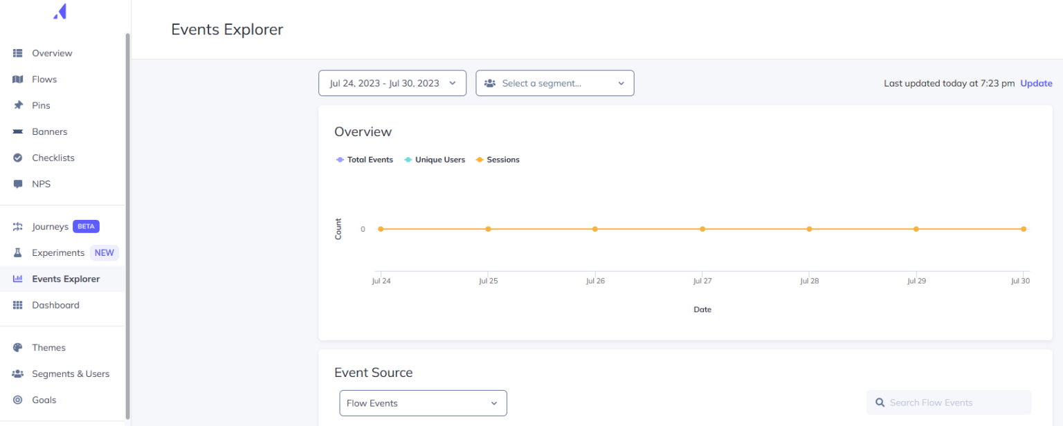
Task: Toggle the Unique Users legend item
Action: (435, 159)
